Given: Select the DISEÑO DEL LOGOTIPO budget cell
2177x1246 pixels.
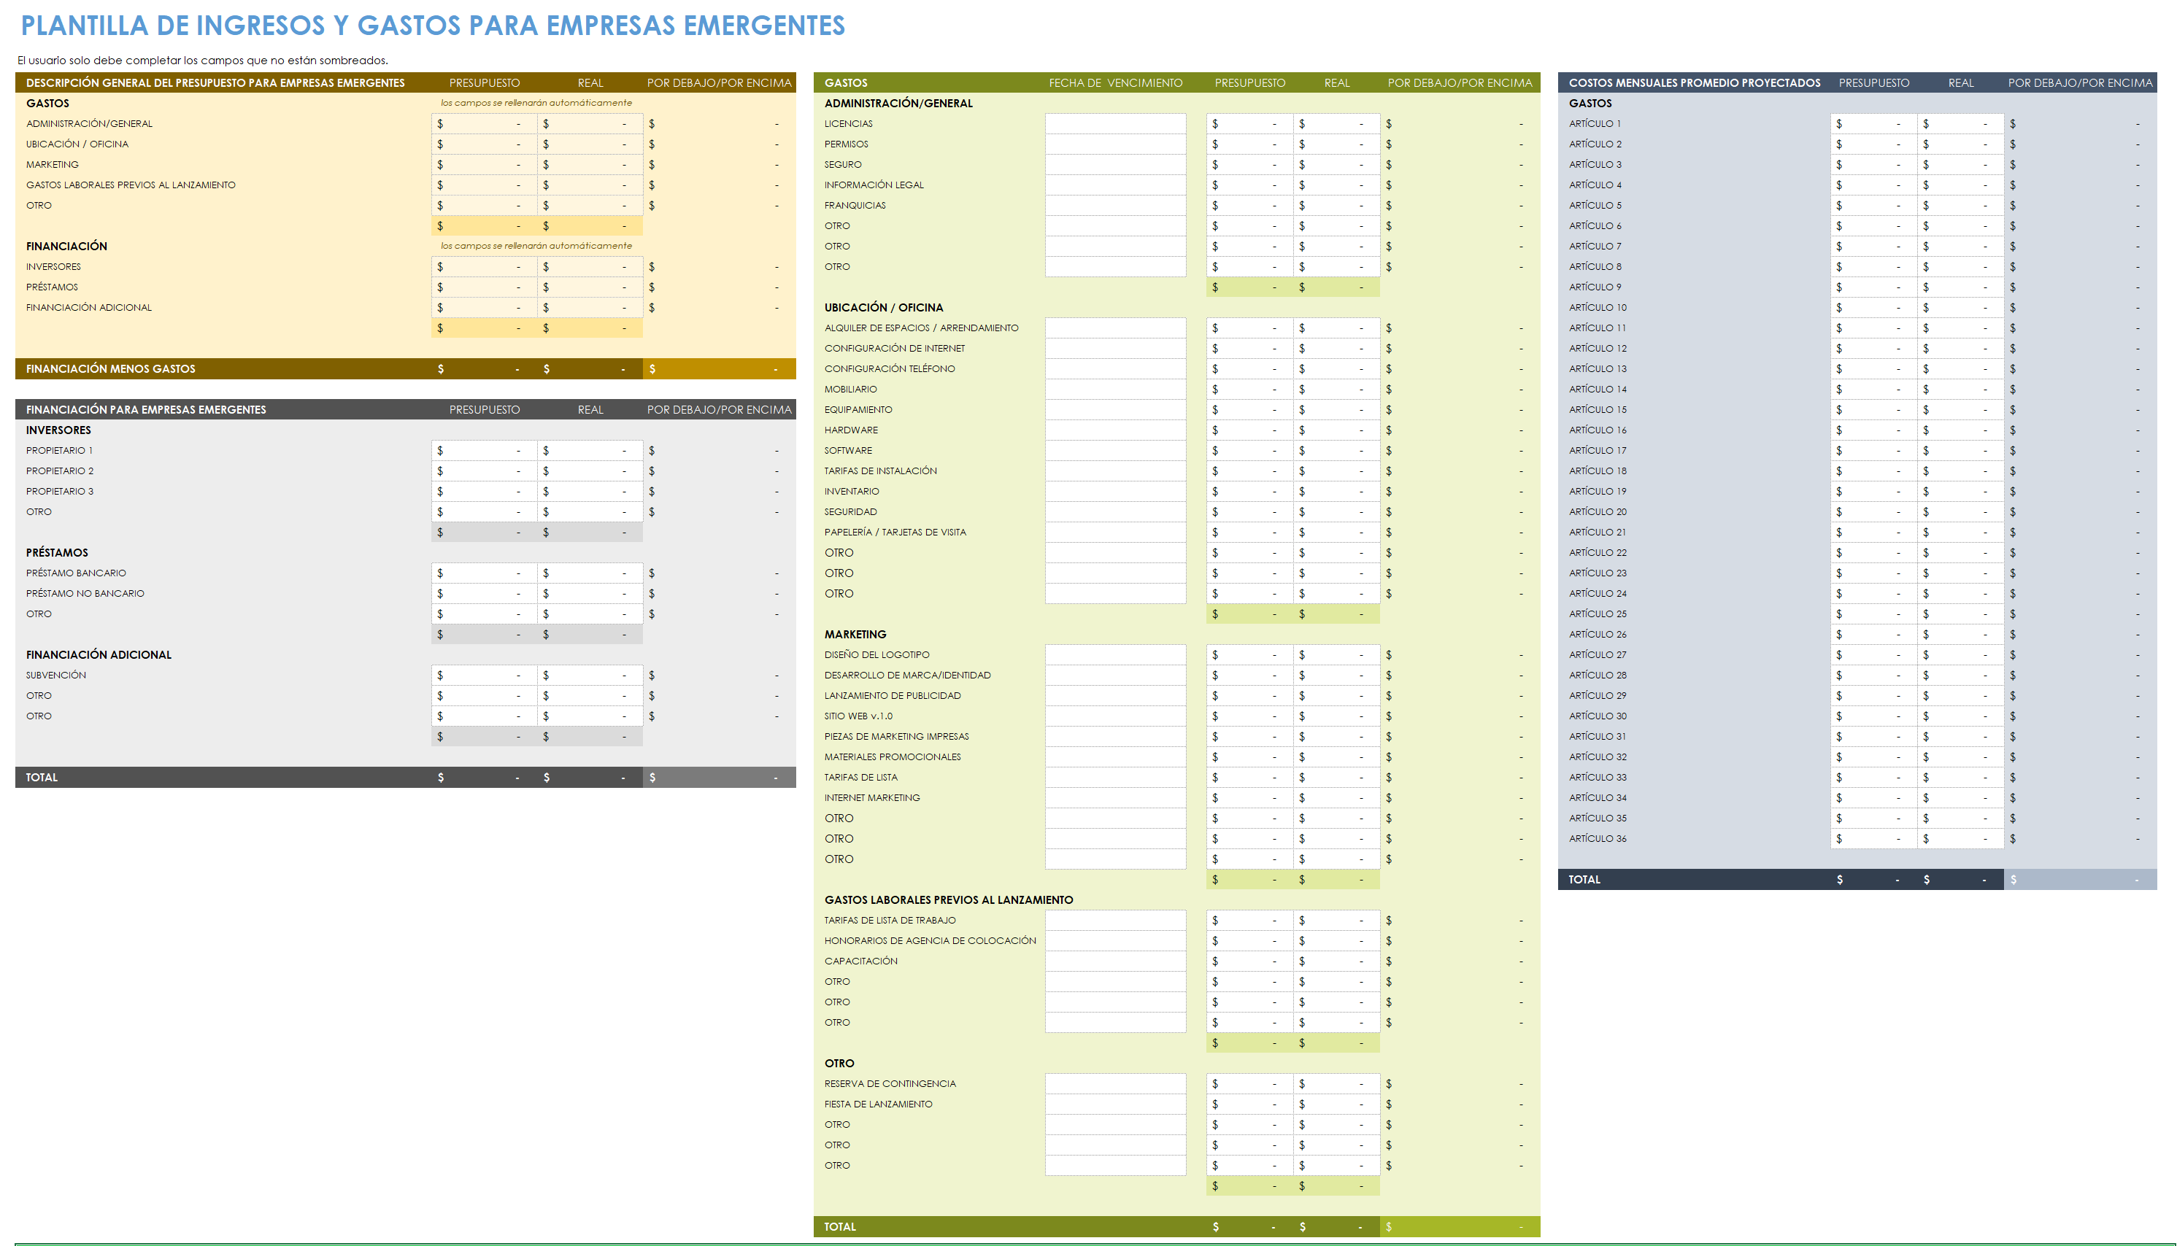Looking at the screenshot, I should pyautogui.click(x=1250, y=654).
